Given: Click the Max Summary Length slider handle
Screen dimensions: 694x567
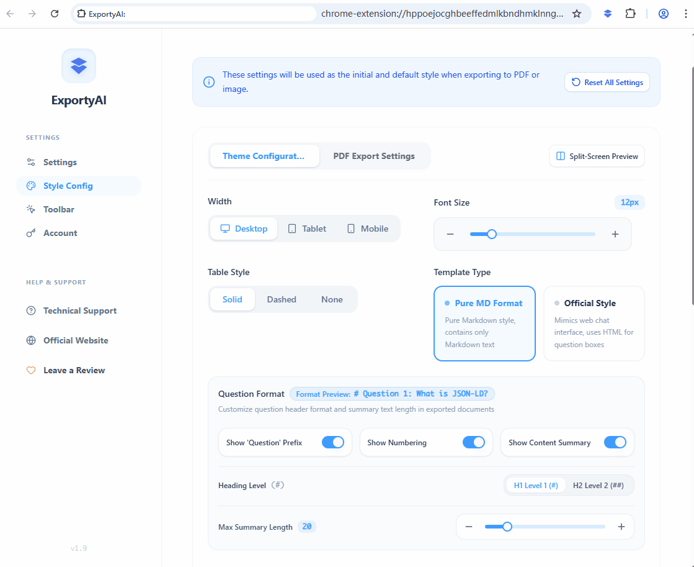Looking at the screenshot, I should [507, 527].
